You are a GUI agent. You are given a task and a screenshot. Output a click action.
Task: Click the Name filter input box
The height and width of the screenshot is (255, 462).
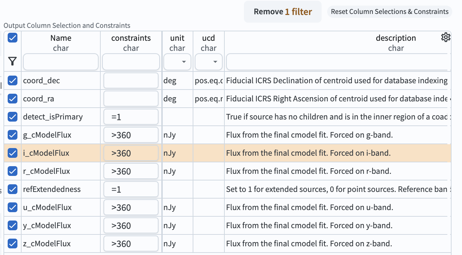click(61, 62)
